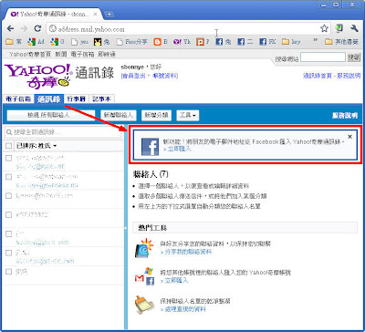Click the 新增分類 button
The image size is (365, 332).
[156, 115]
